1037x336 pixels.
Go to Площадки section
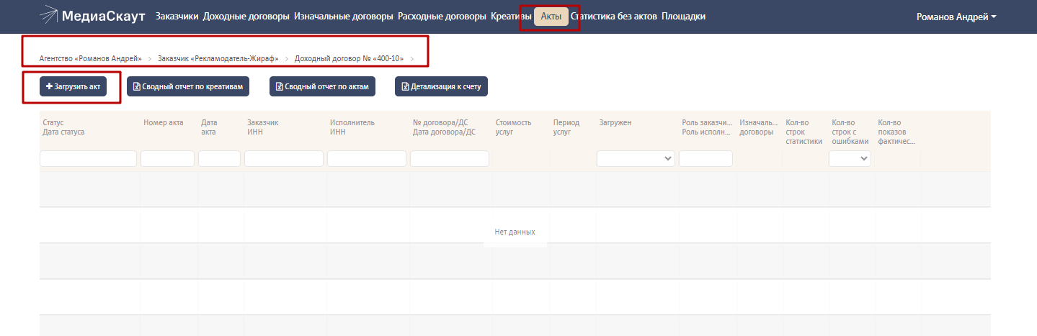tap(683, 16)
